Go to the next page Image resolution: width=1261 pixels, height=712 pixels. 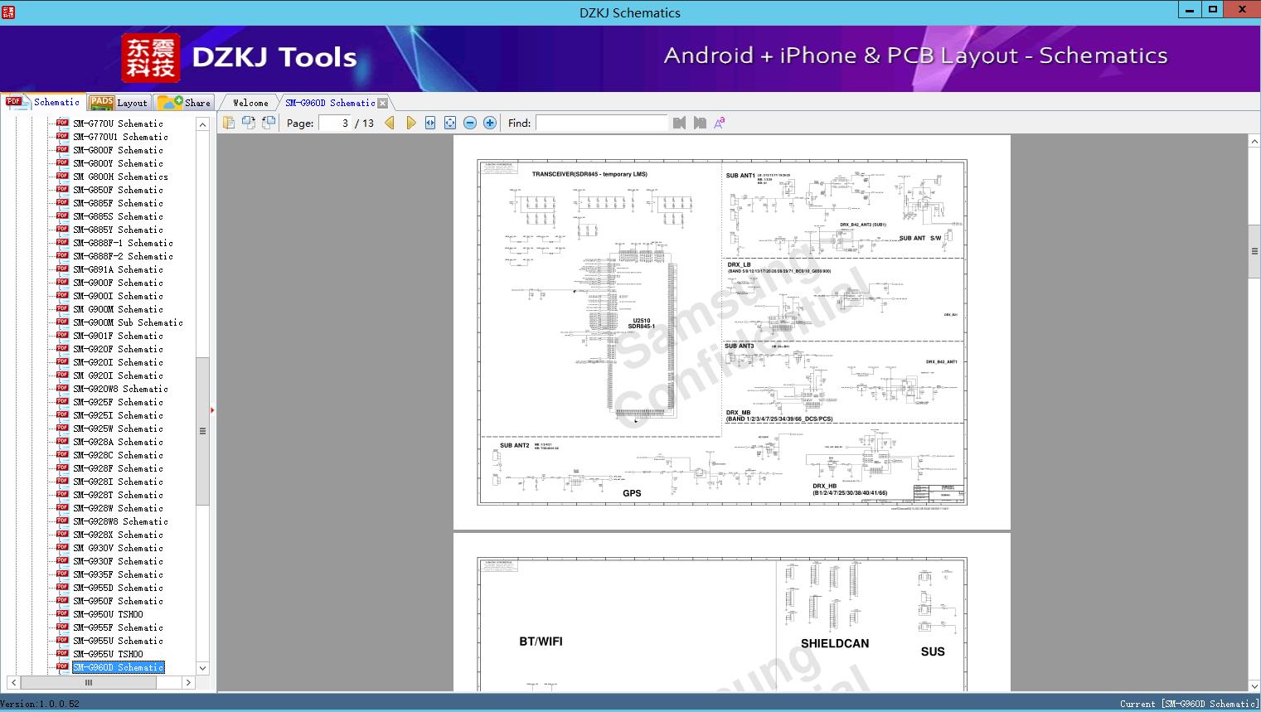[x=410, y=123]
